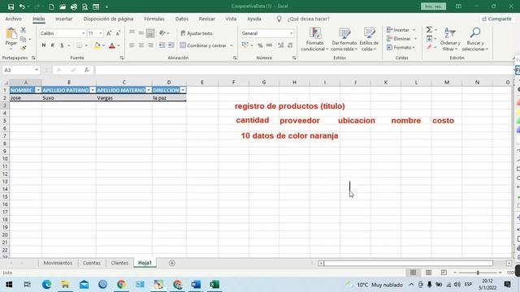Open the font color dropdown arrow
Viewport: 520px width, 292px height.
(119, 45)
